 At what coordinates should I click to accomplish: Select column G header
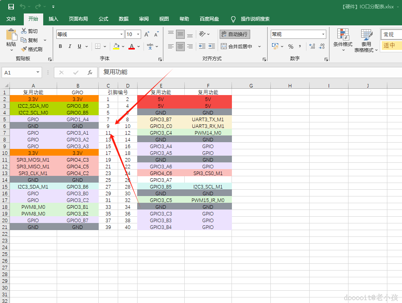[x=251, y=86]
